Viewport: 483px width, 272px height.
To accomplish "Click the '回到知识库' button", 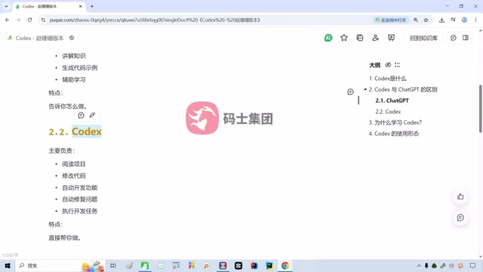I will point(423,38).
